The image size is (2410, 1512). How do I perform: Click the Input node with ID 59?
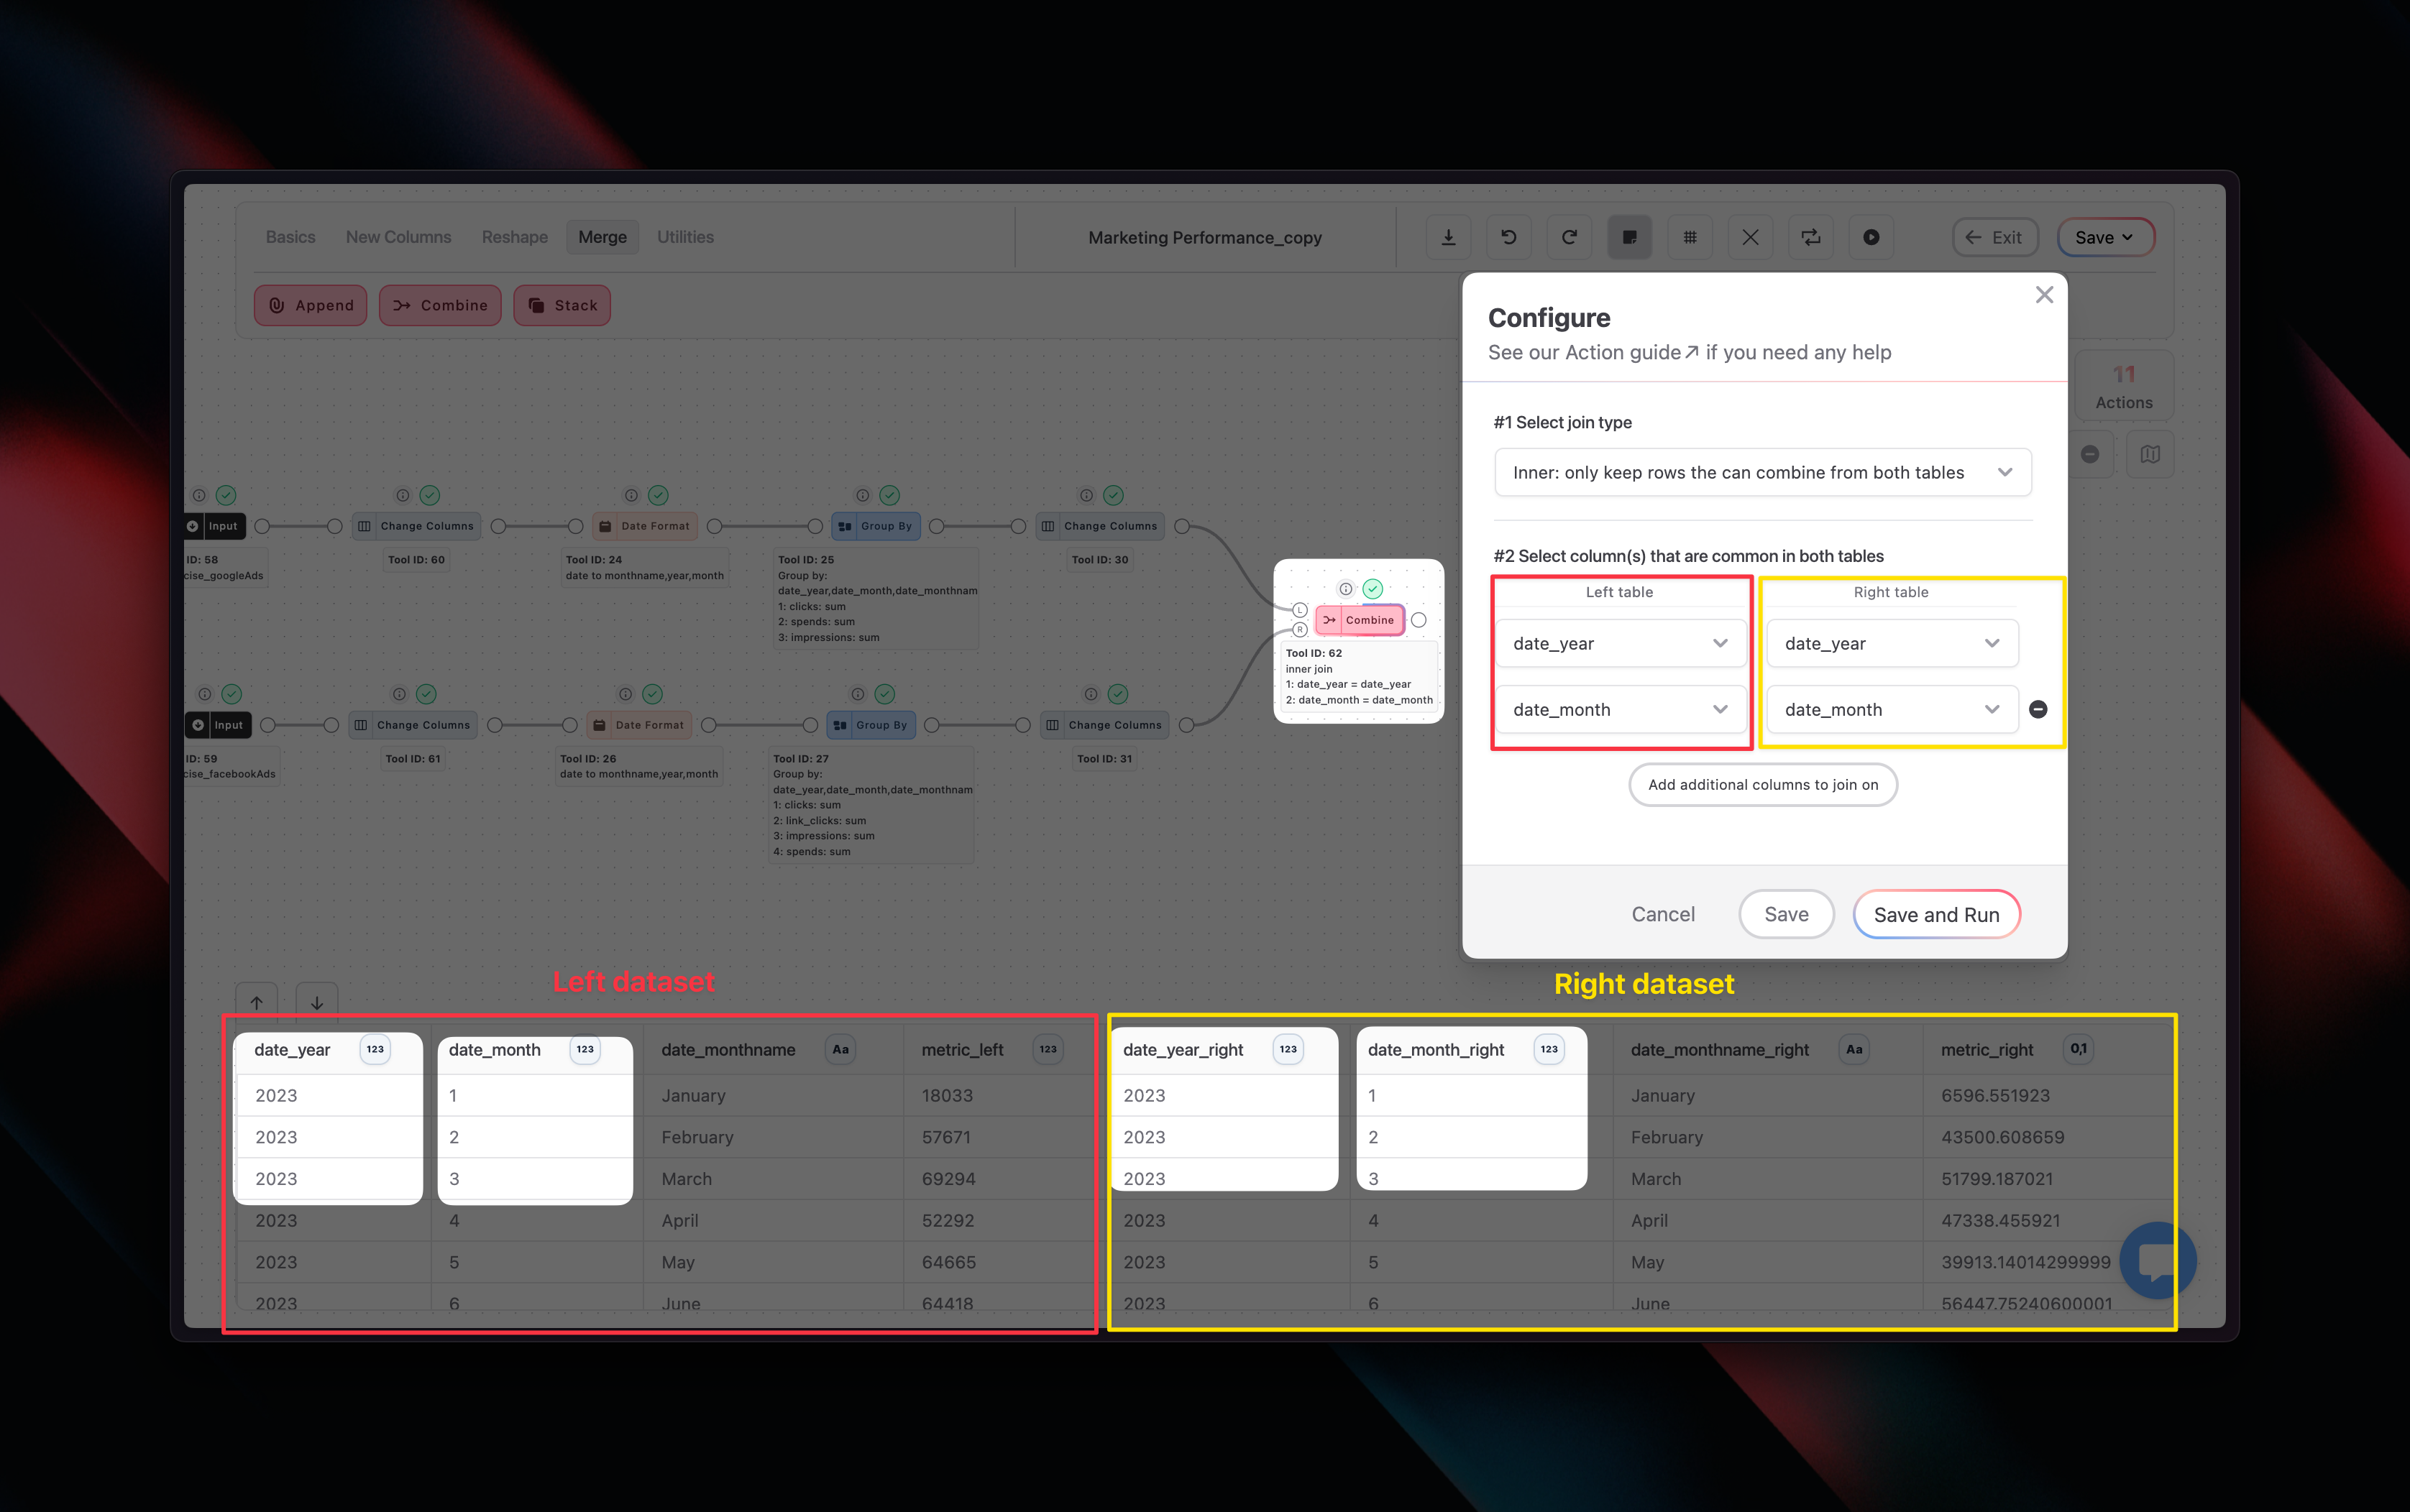217,725
